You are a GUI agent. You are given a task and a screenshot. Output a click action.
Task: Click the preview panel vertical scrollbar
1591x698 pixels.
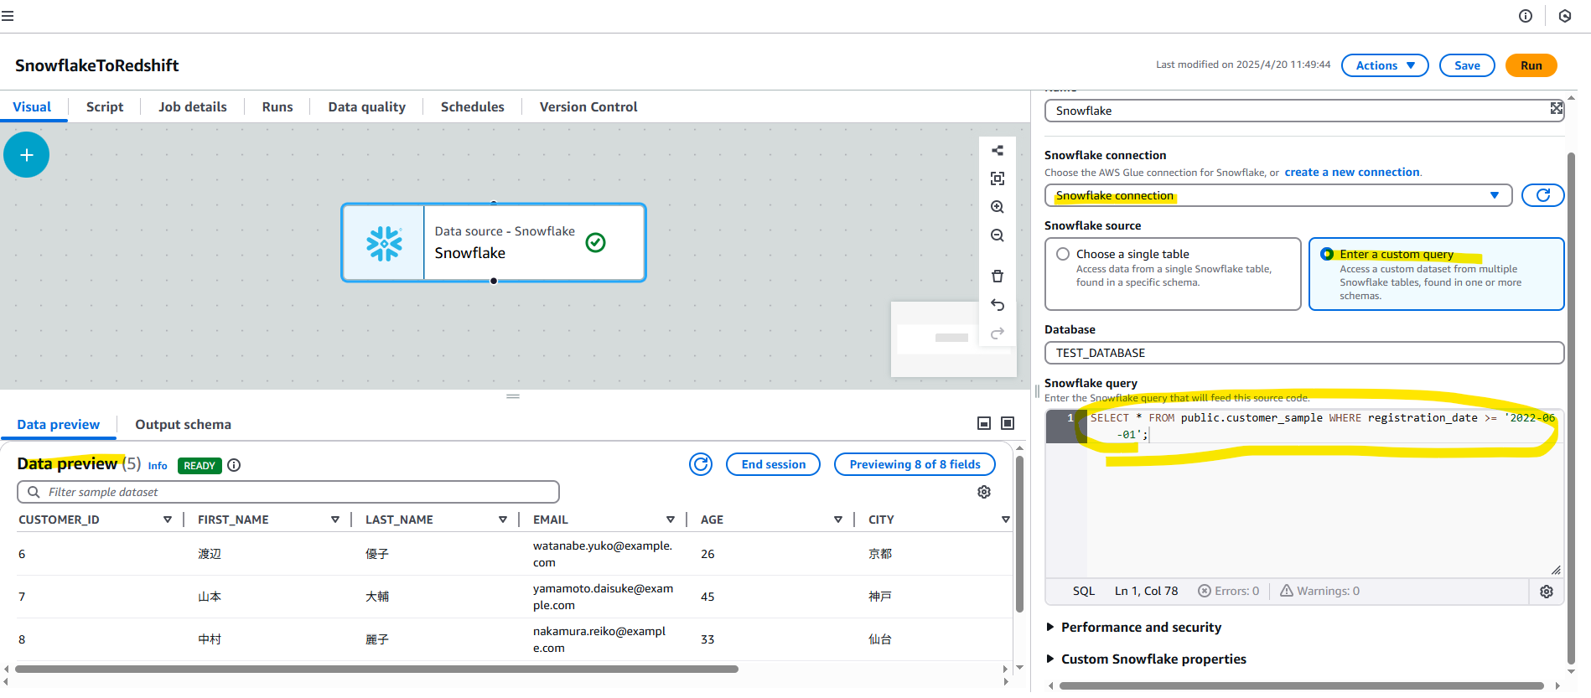point(1019,533)
